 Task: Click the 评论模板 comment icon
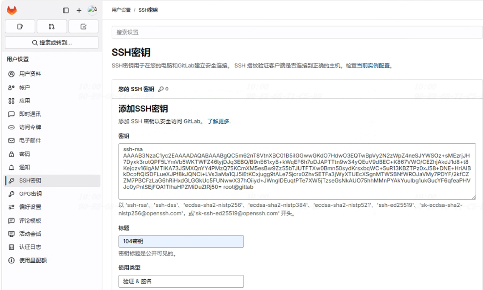click(11, 220)
